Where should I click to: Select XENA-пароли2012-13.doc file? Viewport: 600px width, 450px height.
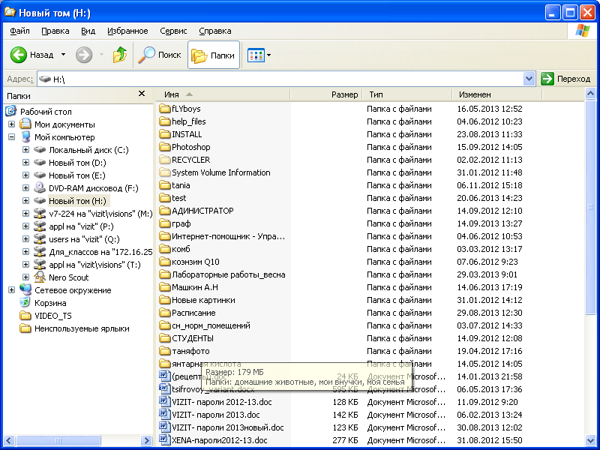pyautogui.click(x=220, y=440)
